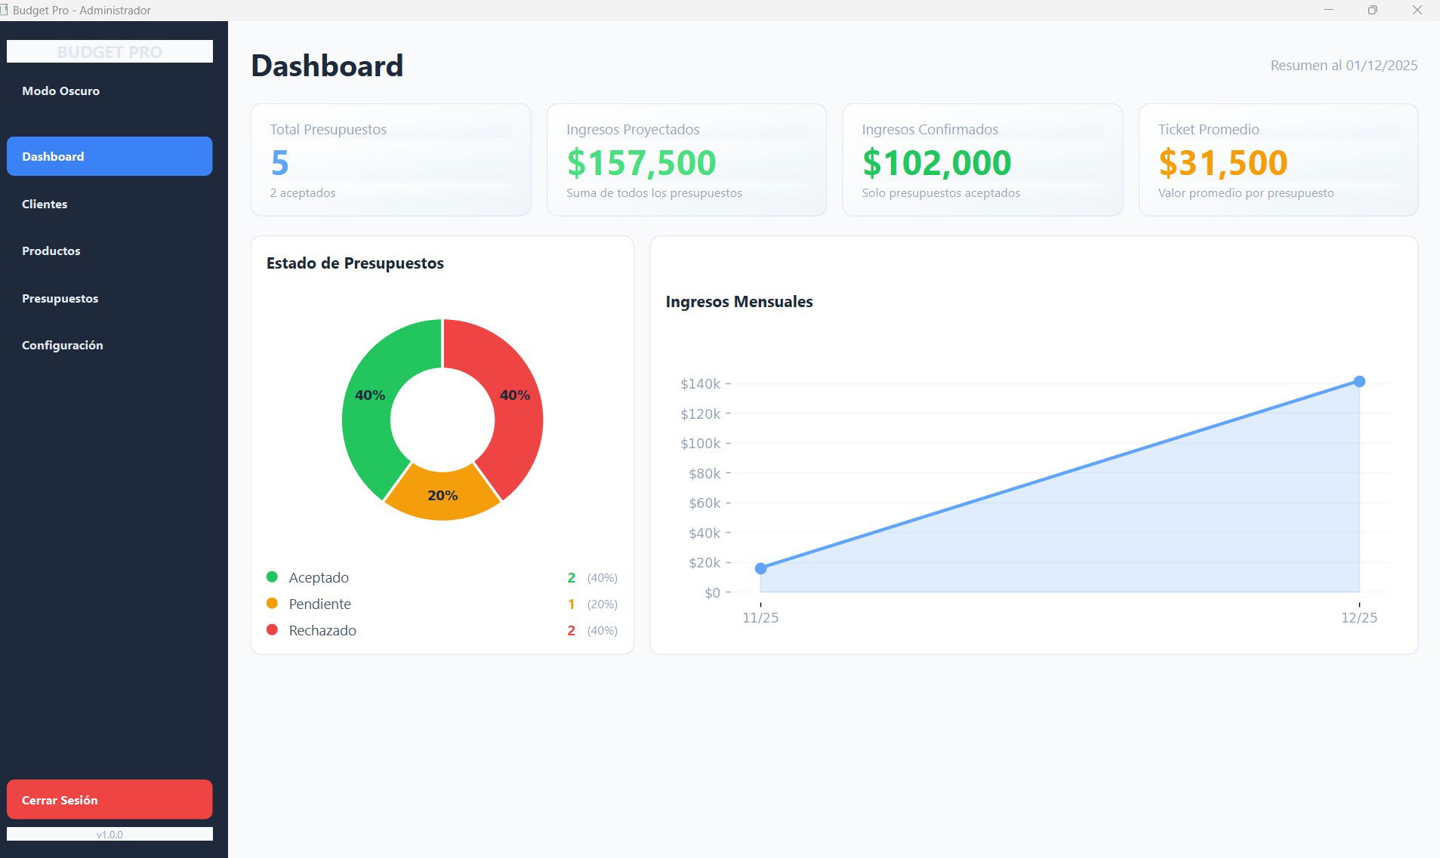Click the red Cerrar Sesión button

tap(109, 799)
